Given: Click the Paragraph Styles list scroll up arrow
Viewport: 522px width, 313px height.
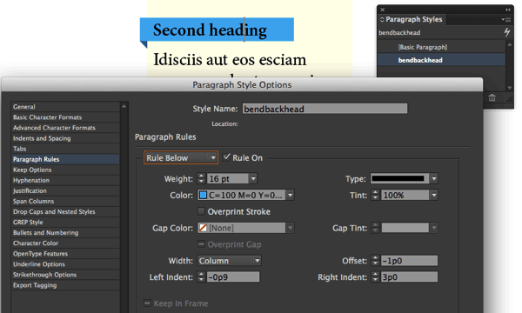Looking at the screenshot, I should (x=509, y=44).
